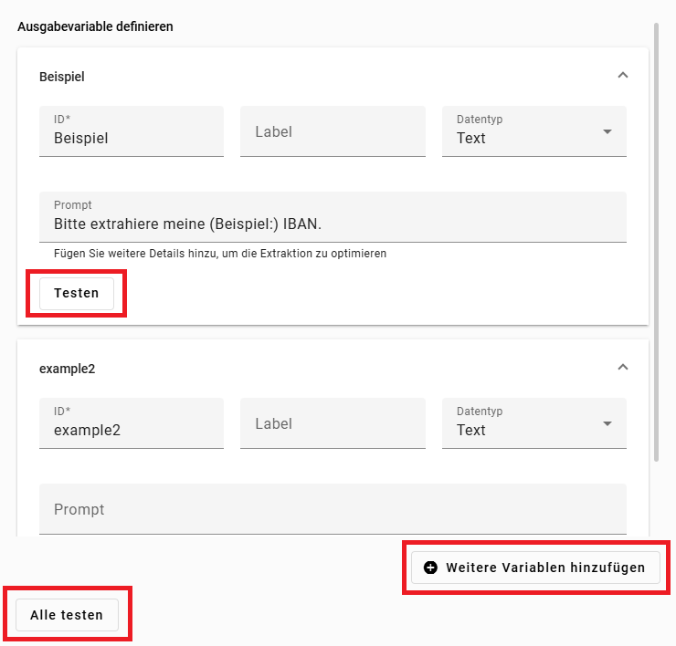This screenshot has width=676, height=646.
Task: Edit the Prompt field with IBAN text
Action: (x=333, y=217)
